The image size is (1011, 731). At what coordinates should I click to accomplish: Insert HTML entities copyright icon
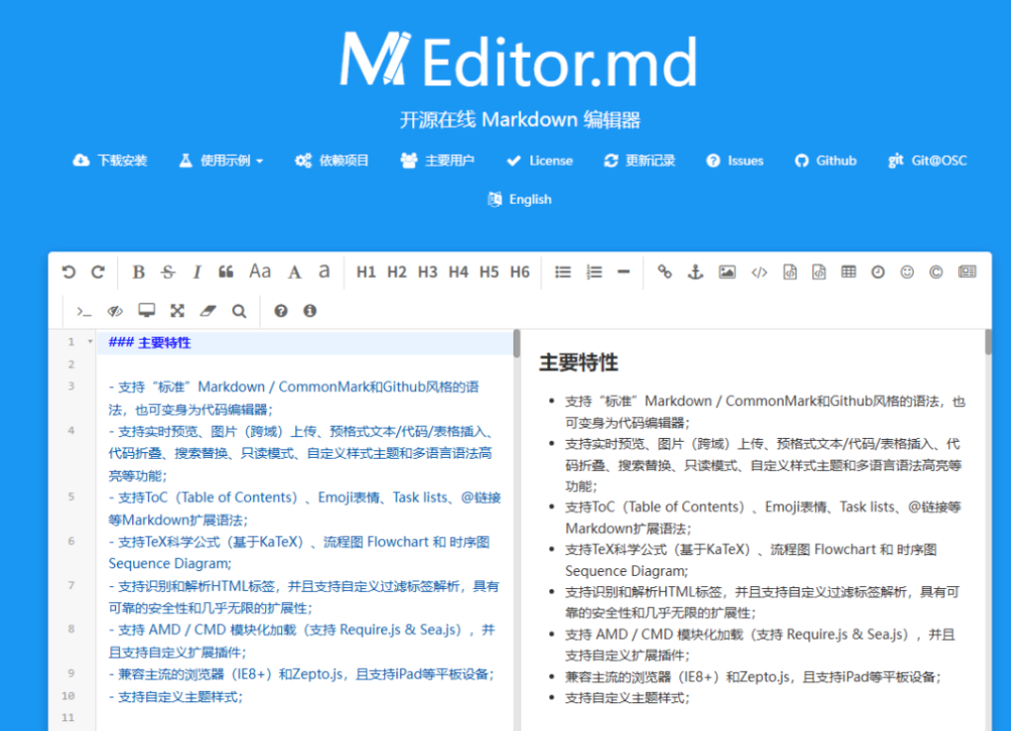point(937,272)
